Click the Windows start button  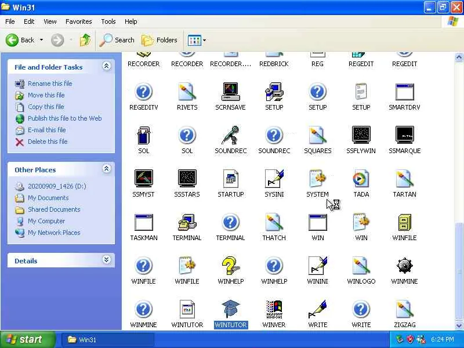coord(27,339)
